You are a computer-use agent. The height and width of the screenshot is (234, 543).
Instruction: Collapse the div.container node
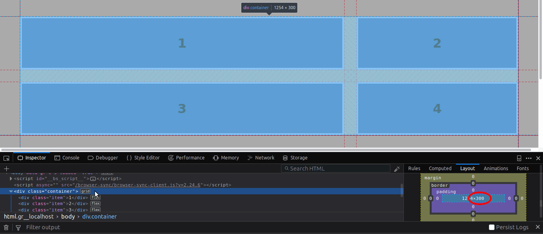pyautogui.click(x=11, y=191)
